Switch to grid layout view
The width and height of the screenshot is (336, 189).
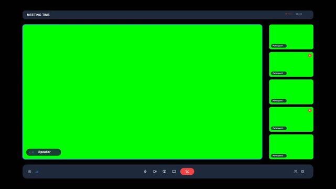(x=302, y=171)
